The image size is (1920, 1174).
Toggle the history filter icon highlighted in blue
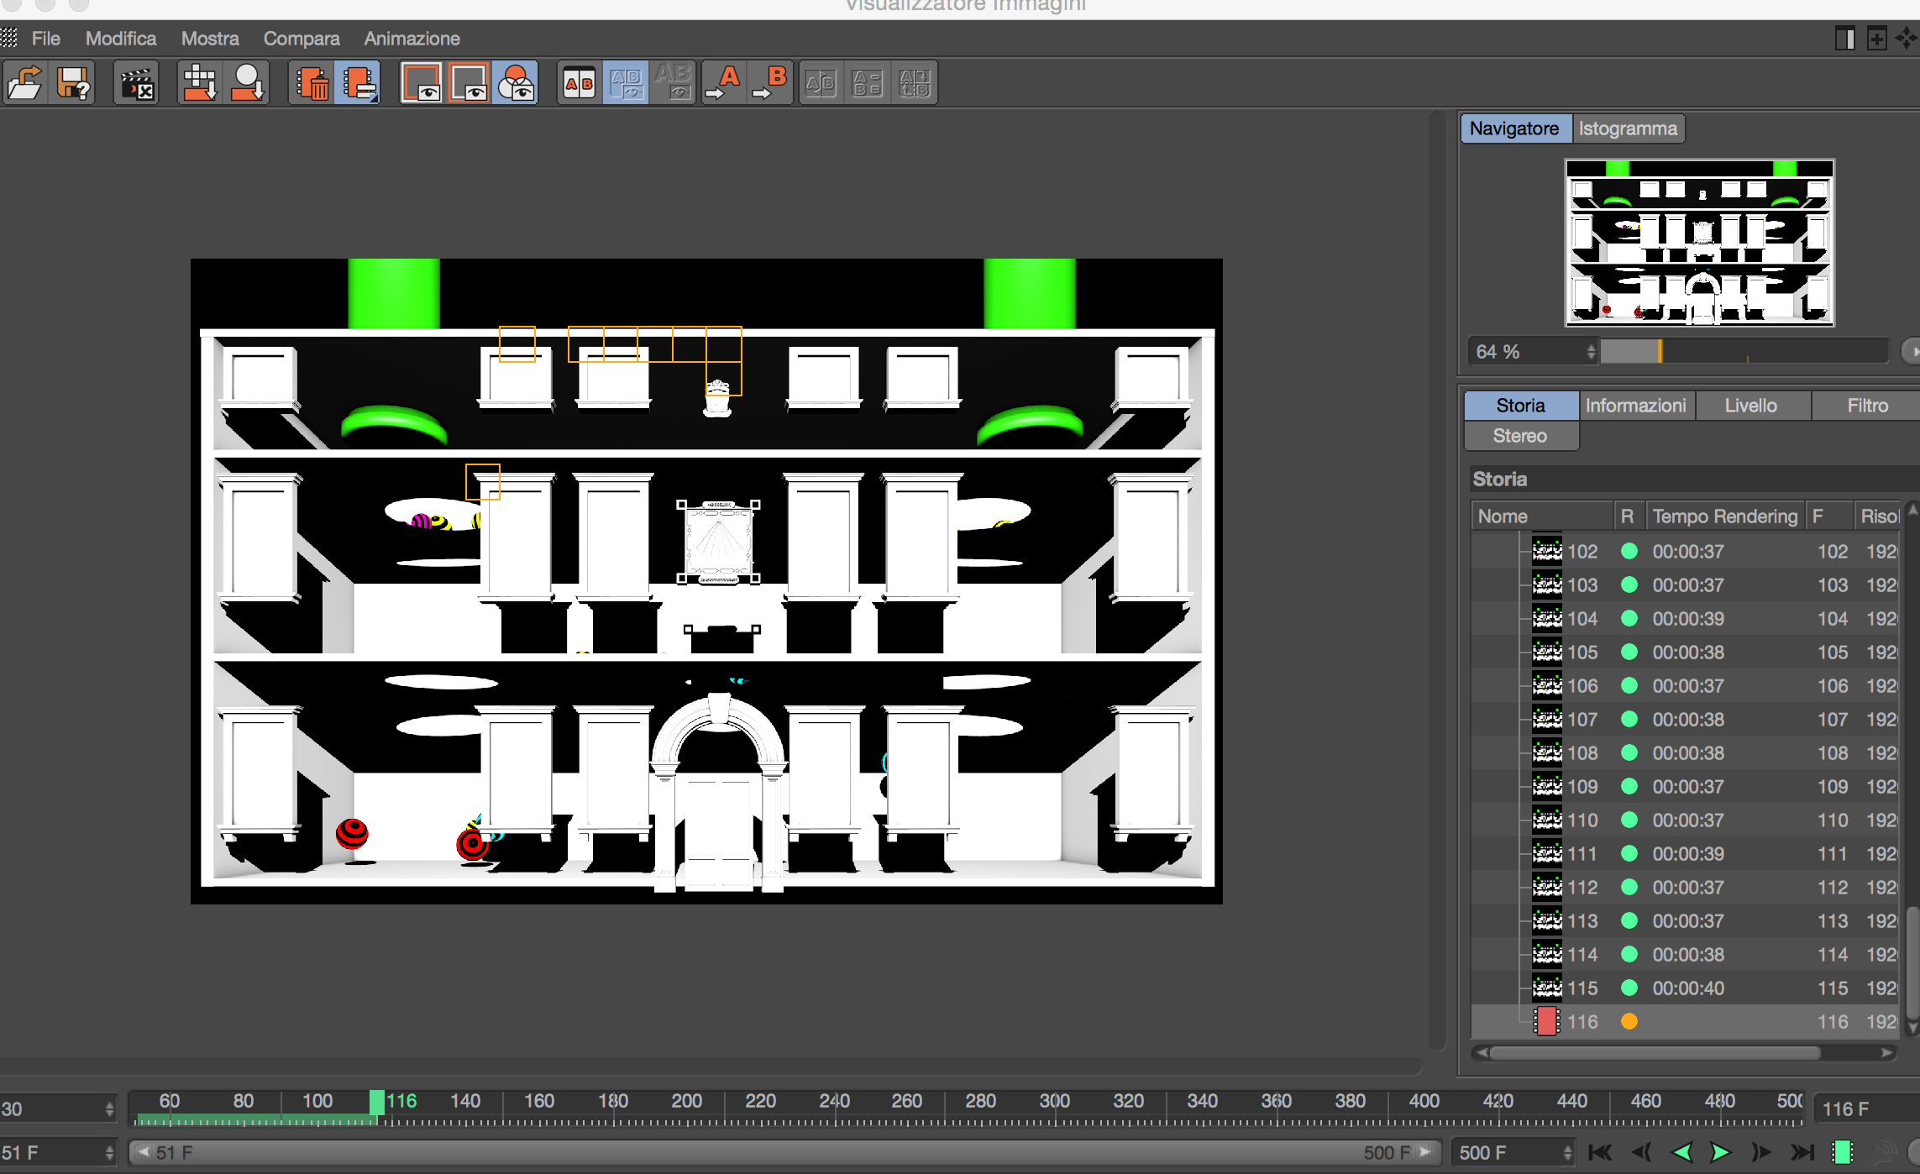click(358, 83)
